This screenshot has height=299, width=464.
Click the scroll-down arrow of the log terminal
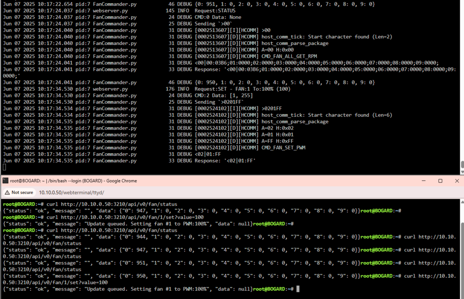pyautogui.click(x=462, y=172)
